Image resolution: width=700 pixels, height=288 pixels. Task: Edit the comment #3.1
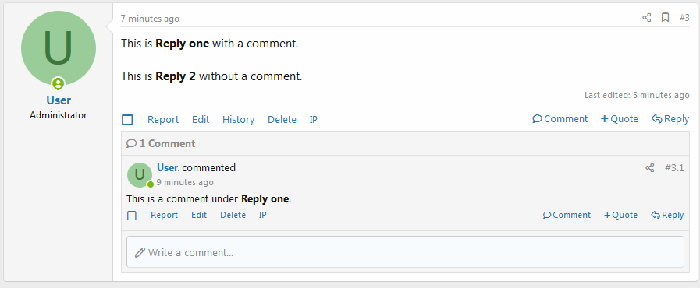(199, 215)
